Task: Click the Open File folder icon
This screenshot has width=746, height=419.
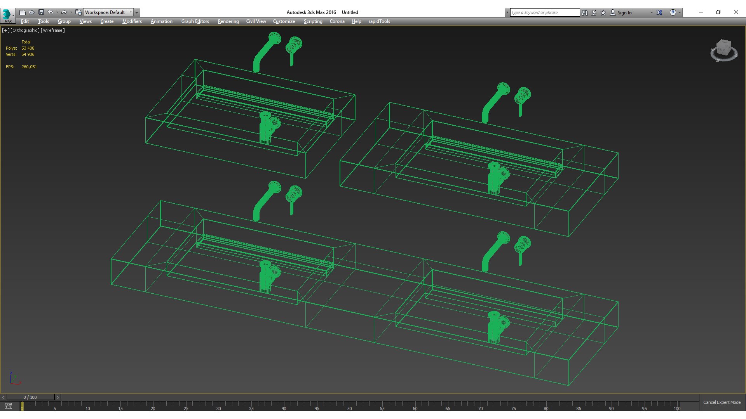Action: point(31,12)
